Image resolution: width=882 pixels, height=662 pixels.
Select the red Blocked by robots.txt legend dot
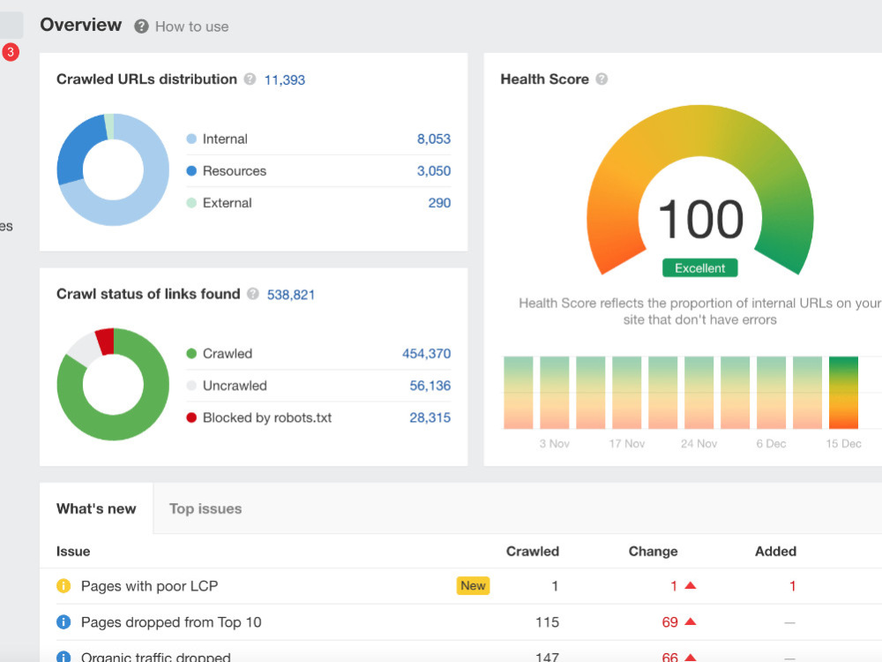191,418
